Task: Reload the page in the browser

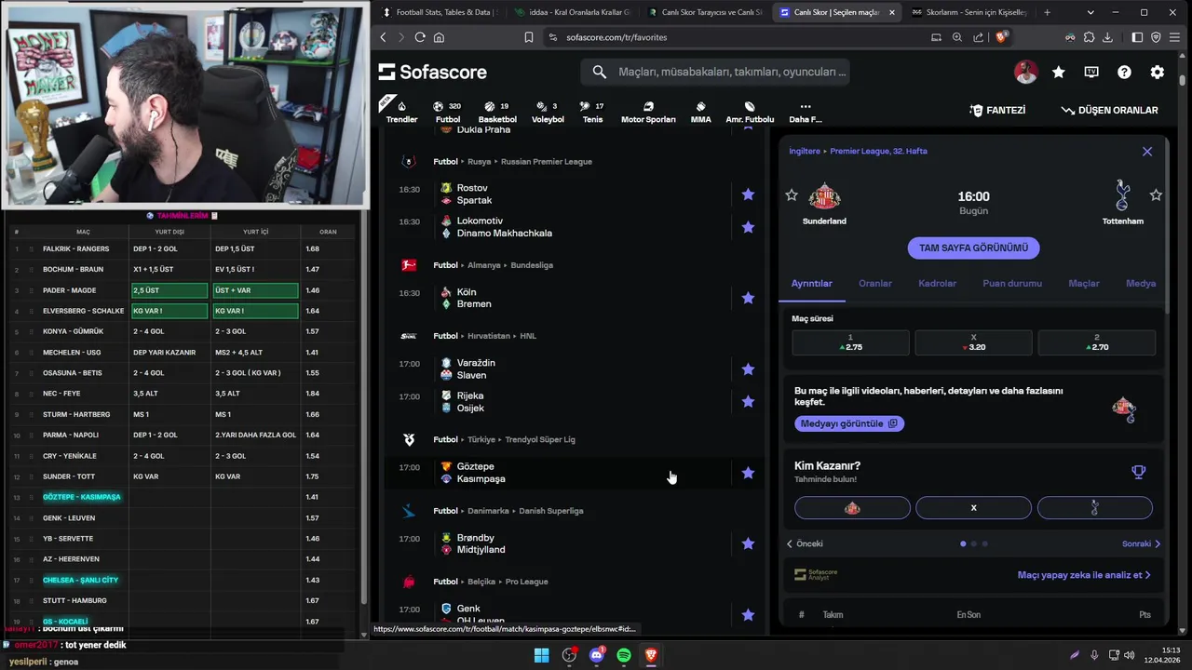Action: [x=420, y=37]
